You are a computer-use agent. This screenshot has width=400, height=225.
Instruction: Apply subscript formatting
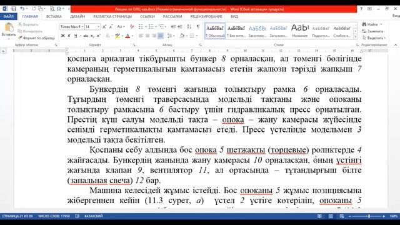click(92, 36)
